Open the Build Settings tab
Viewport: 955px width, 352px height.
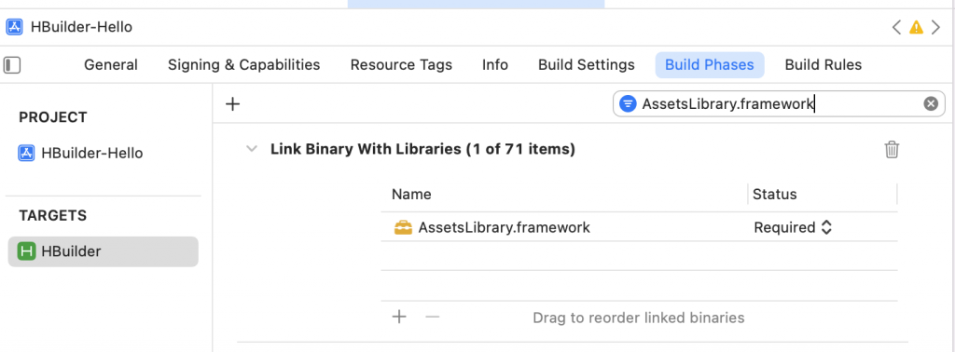[586, 65]
